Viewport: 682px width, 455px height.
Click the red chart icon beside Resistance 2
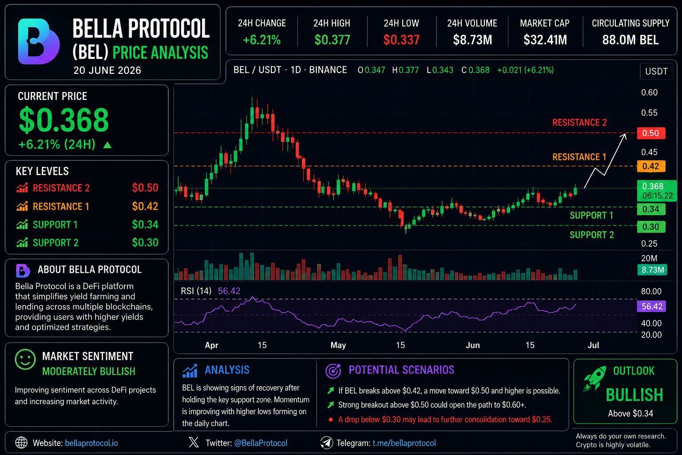pos(22,188)
